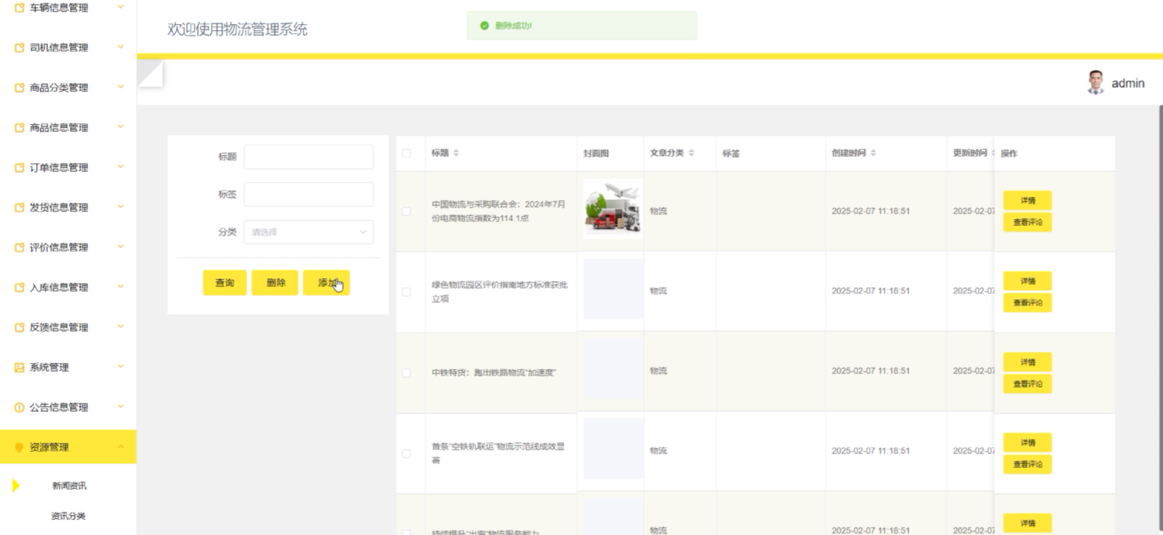Click the 系统管理 sidebar icon
The height and width of the screenshot is (535, 1163).
(x=19, y=367)
